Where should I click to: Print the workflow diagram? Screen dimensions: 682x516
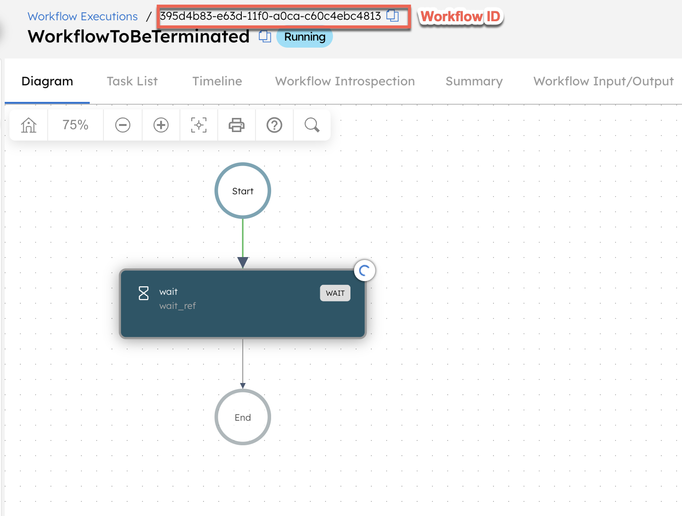pyautogui.click(x=236, y=125)
